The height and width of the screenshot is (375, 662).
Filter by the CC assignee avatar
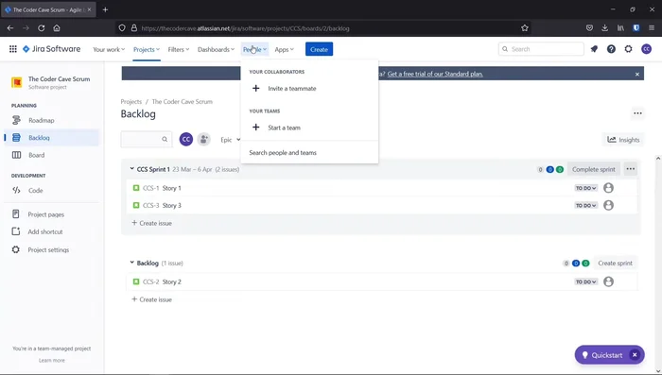click(186, 139)
